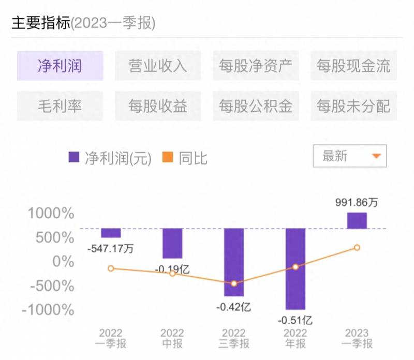Open the 最新 period dropdown
Viewport: 414px width, 360px height.
[x=350, y=156]
